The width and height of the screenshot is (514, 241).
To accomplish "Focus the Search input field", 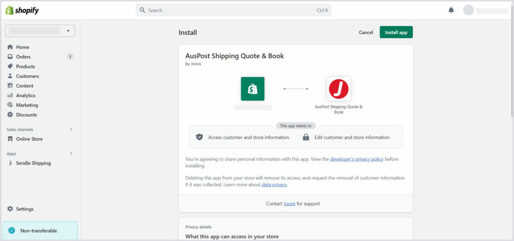I will click(233, 10).
